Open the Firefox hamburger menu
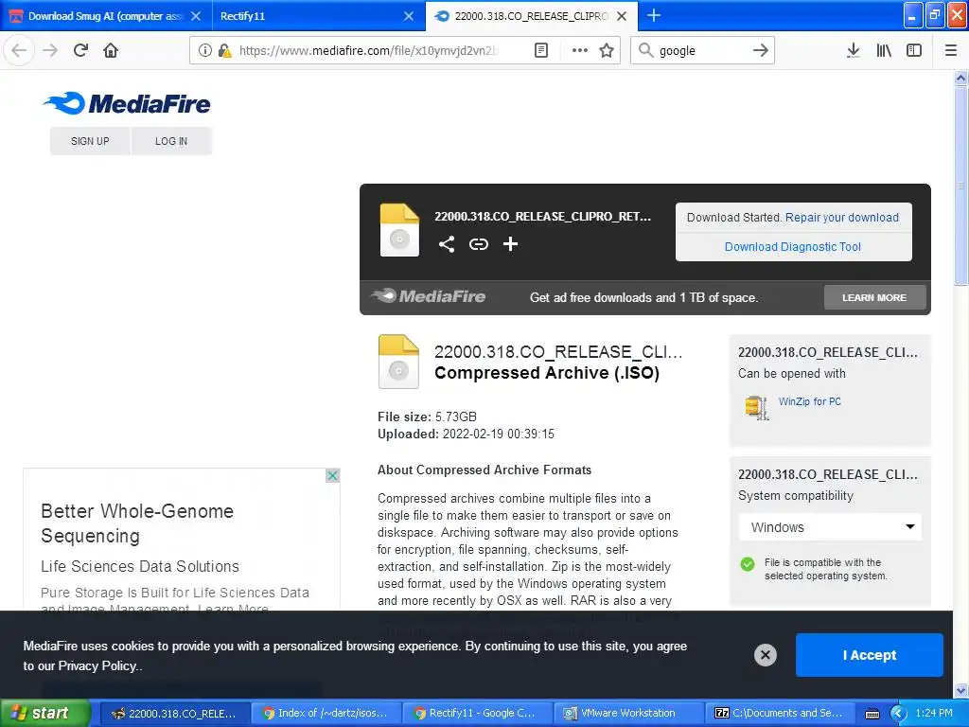This screenshot has width=969, height=727. point(951,51)
